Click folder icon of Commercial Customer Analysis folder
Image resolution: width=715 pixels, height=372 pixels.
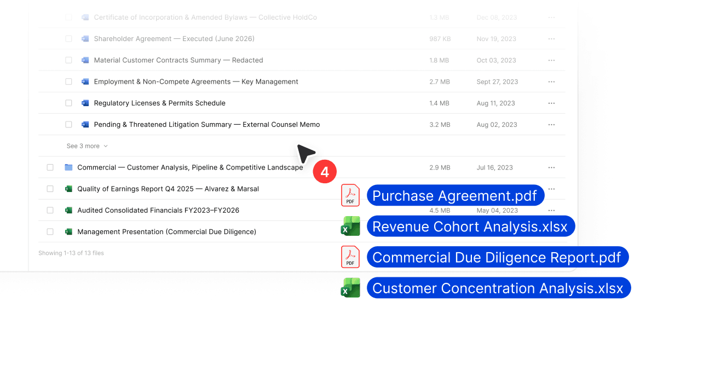(x=68, y=167)
